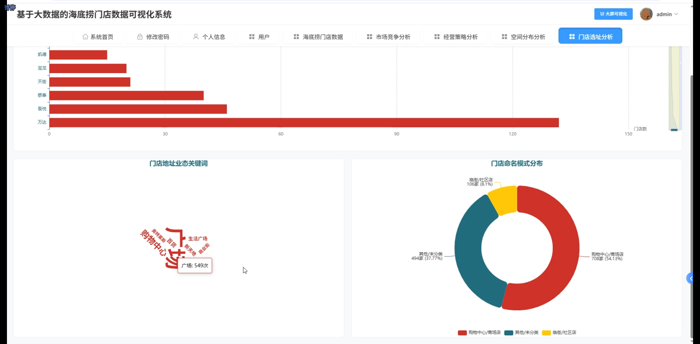Image resolution: width=700 pixels, height=344 pixels.
Task: Click 新天地 in the word cloud
Action: pyautogui.click(x=190, y=250)
